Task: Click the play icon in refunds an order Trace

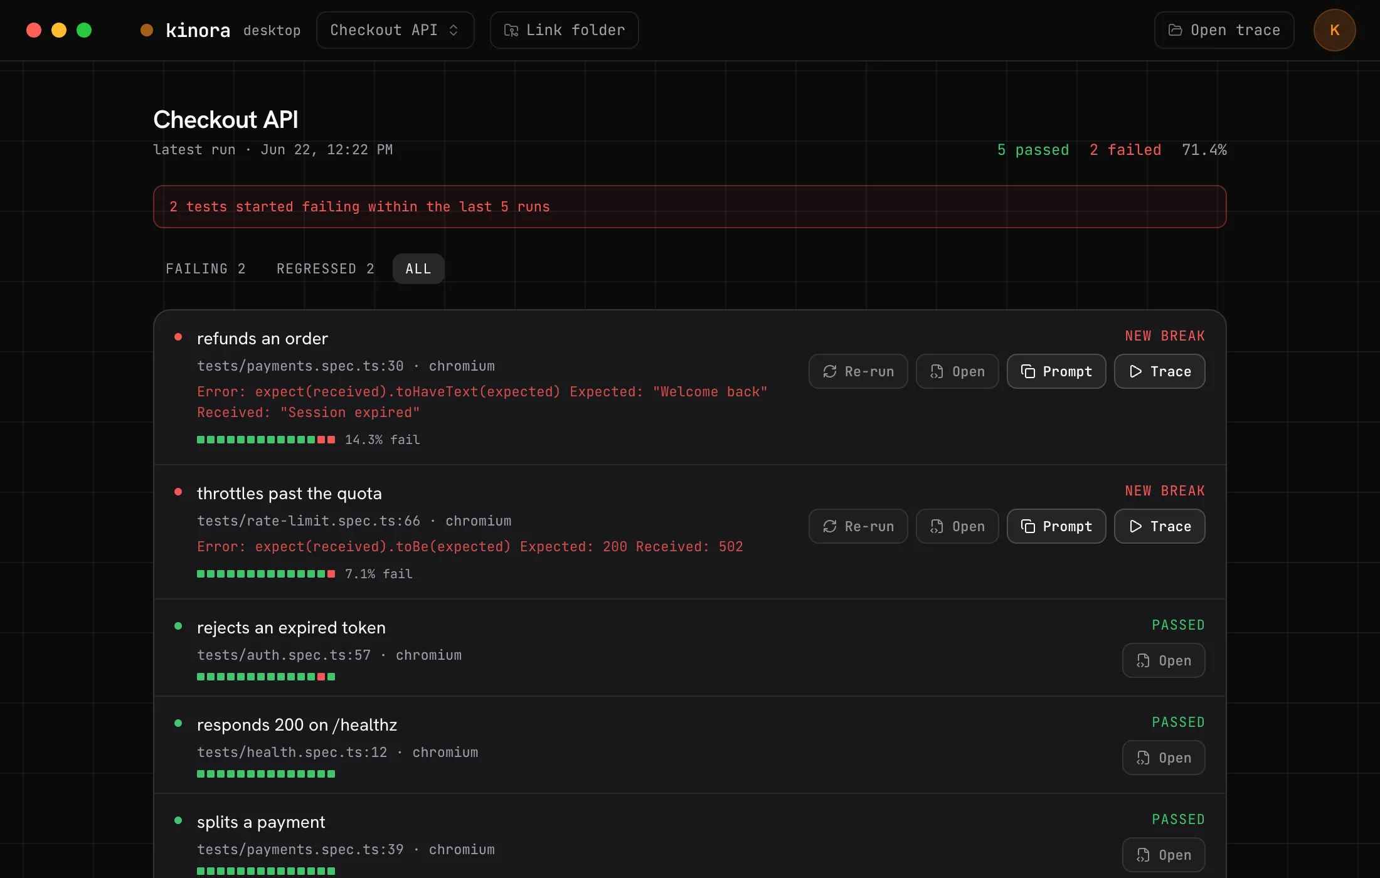Action: (1135, 371)
